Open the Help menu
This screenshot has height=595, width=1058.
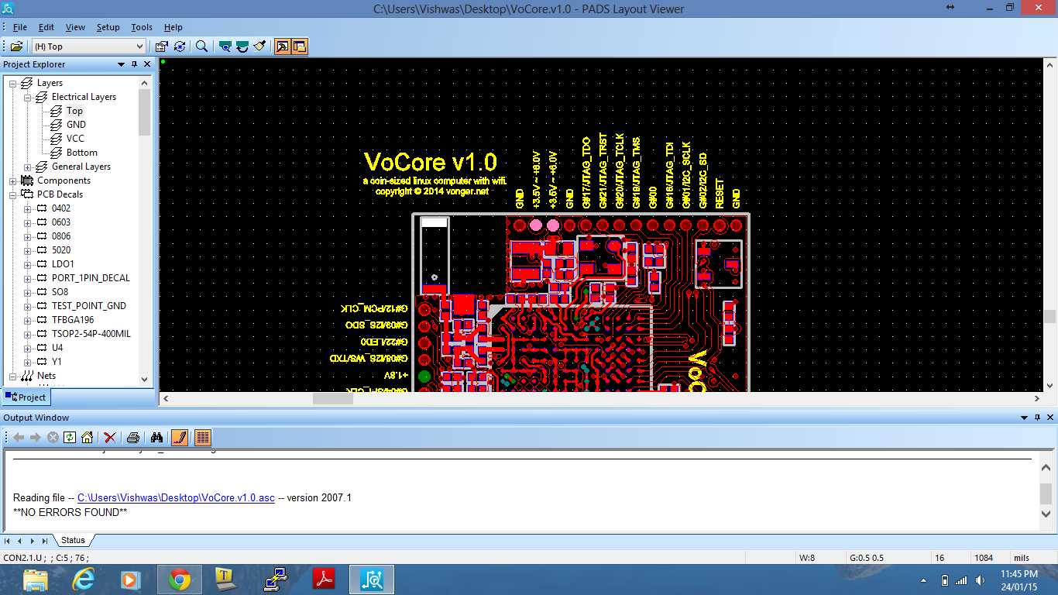(x=173, y=27)
